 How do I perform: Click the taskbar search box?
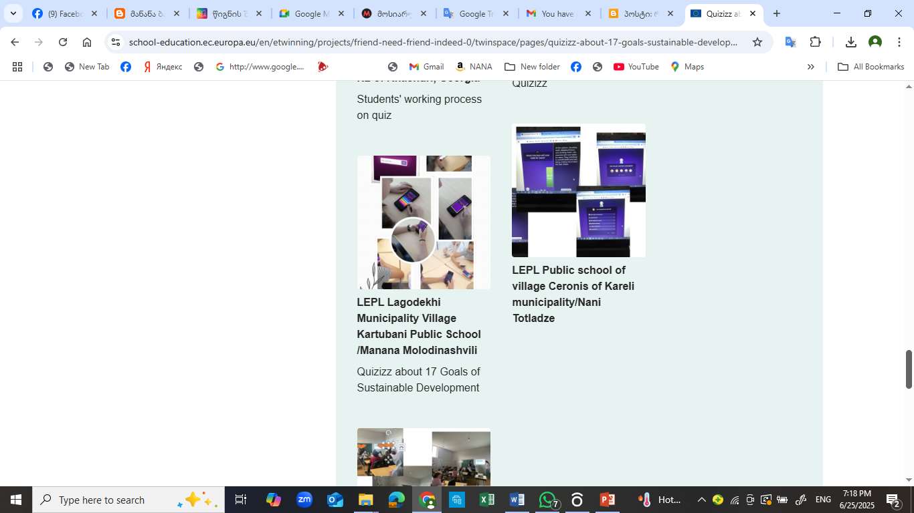128,500
